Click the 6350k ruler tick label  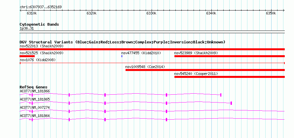coord(271,13)
